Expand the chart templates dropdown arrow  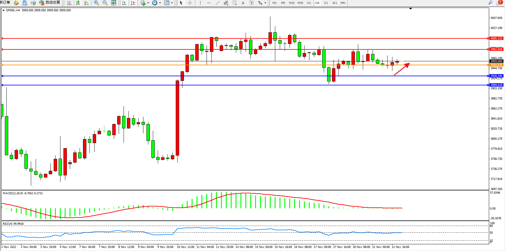172,3
